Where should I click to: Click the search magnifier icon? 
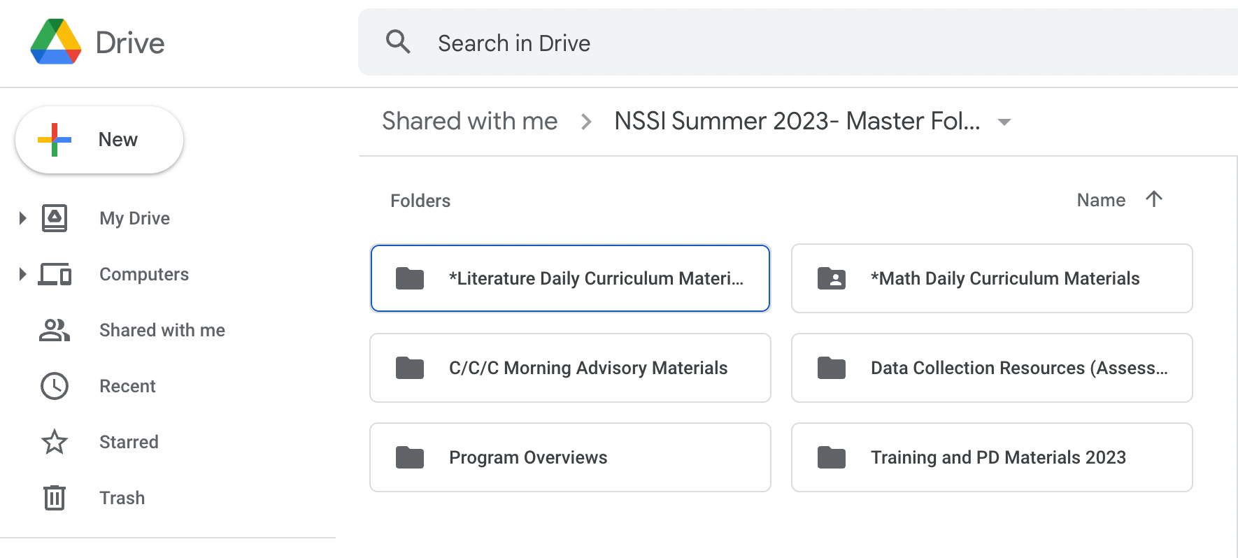(398, 42)
